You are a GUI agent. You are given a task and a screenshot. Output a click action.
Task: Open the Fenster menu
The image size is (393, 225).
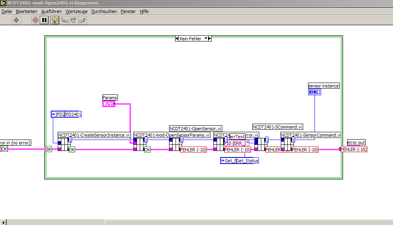(128, 11)
